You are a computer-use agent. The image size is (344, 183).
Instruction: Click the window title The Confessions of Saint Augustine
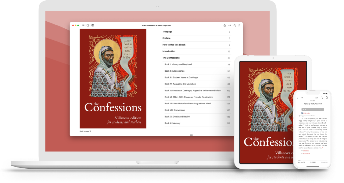click(156, 25)
